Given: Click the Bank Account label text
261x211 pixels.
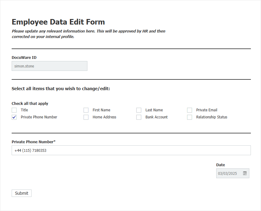Looking at the screenshot, I should pyautogui.click(x=156, y=117).
